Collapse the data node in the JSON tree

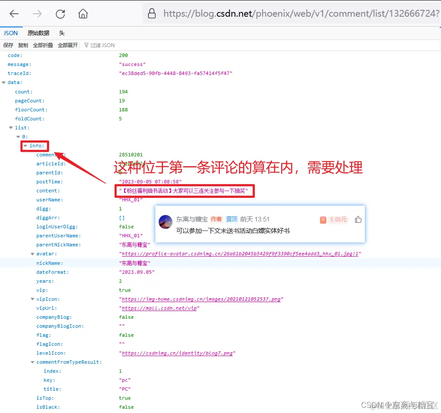coord(4,82)
